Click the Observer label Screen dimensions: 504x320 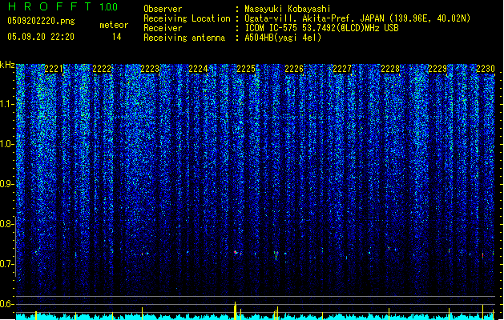tap(163, 9)
